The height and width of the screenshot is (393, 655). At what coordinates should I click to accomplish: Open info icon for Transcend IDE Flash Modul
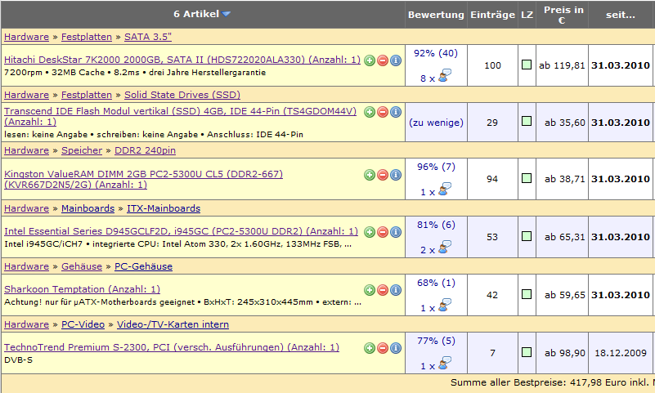click(x=396, y=112)
